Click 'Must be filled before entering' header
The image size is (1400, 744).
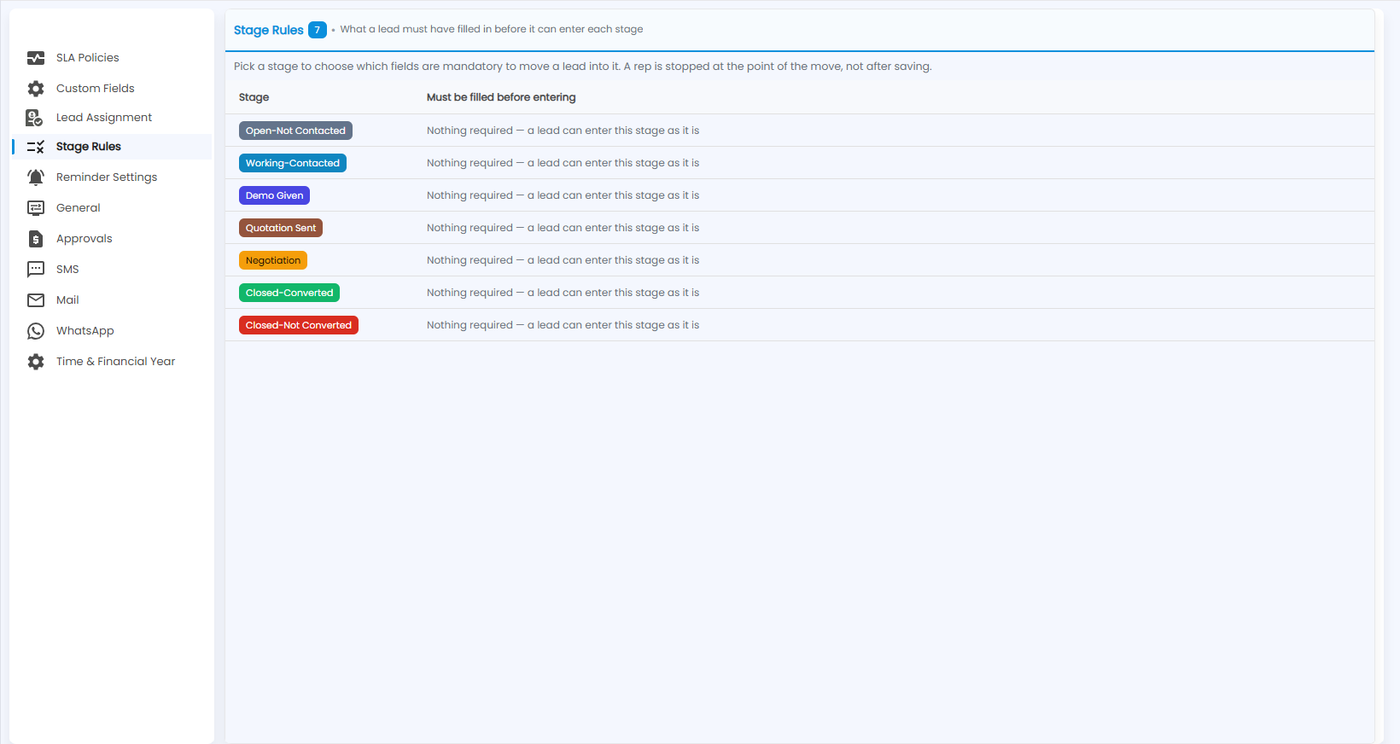[501, 97]
